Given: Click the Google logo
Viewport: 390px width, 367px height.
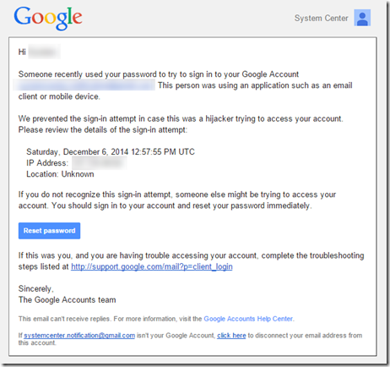Looking at the screenshot, I should click(x=48, y=18).
